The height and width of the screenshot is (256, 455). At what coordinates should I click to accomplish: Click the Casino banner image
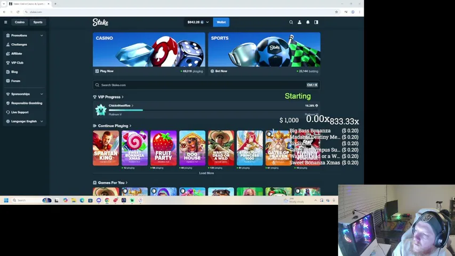click(149, 50)
